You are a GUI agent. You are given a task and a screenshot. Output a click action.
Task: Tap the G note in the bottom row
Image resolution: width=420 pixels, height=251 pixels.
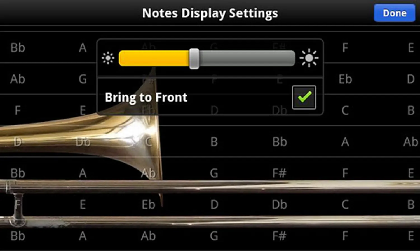(x=214, y=236)
